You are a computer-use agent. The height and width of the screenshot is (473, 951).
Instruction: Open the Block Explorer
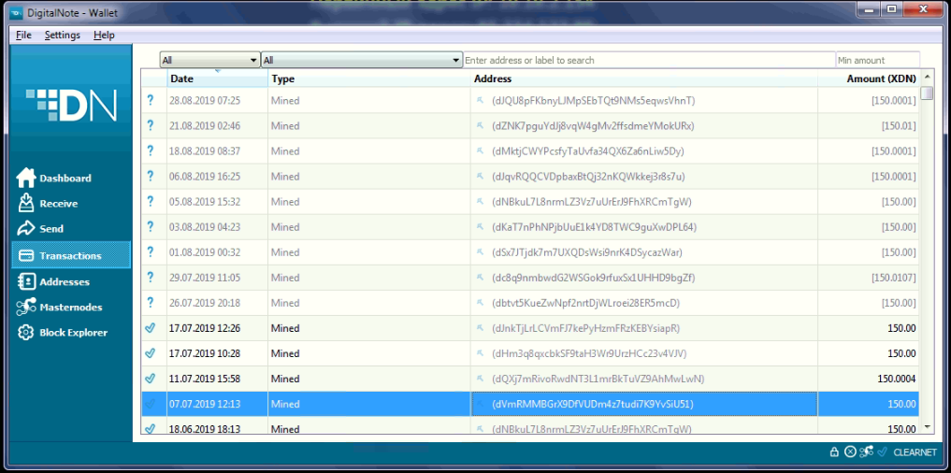coord(62,333)
